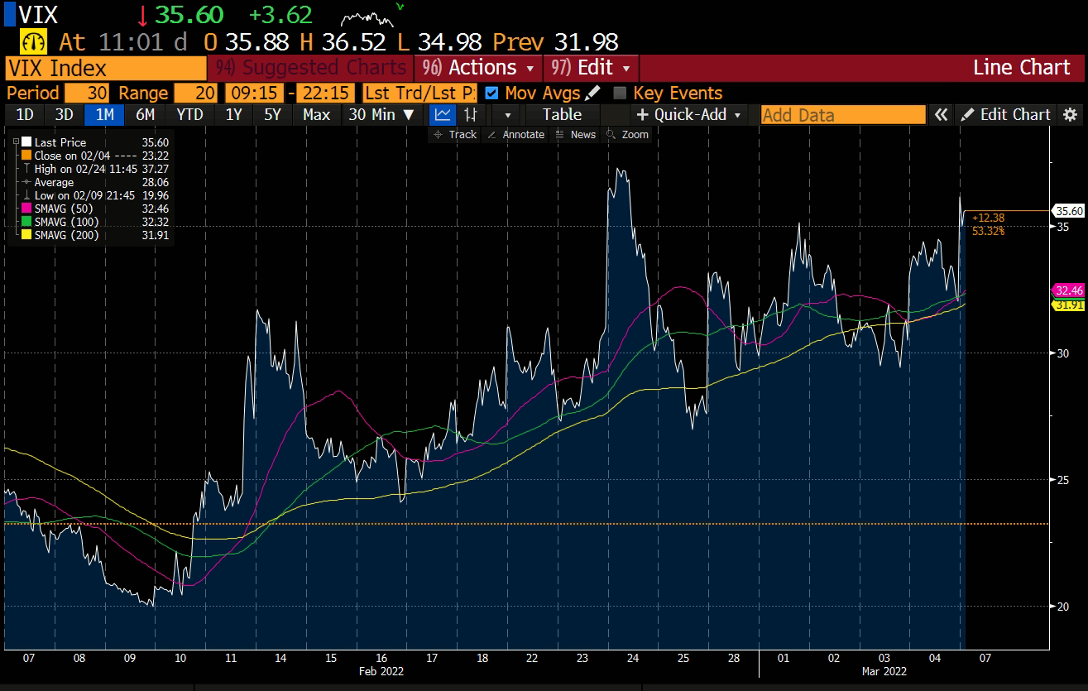The width and height of the screenshot is (1088, 691).
Task: Select the 1M range tab
Action: (x=104, y=115)
